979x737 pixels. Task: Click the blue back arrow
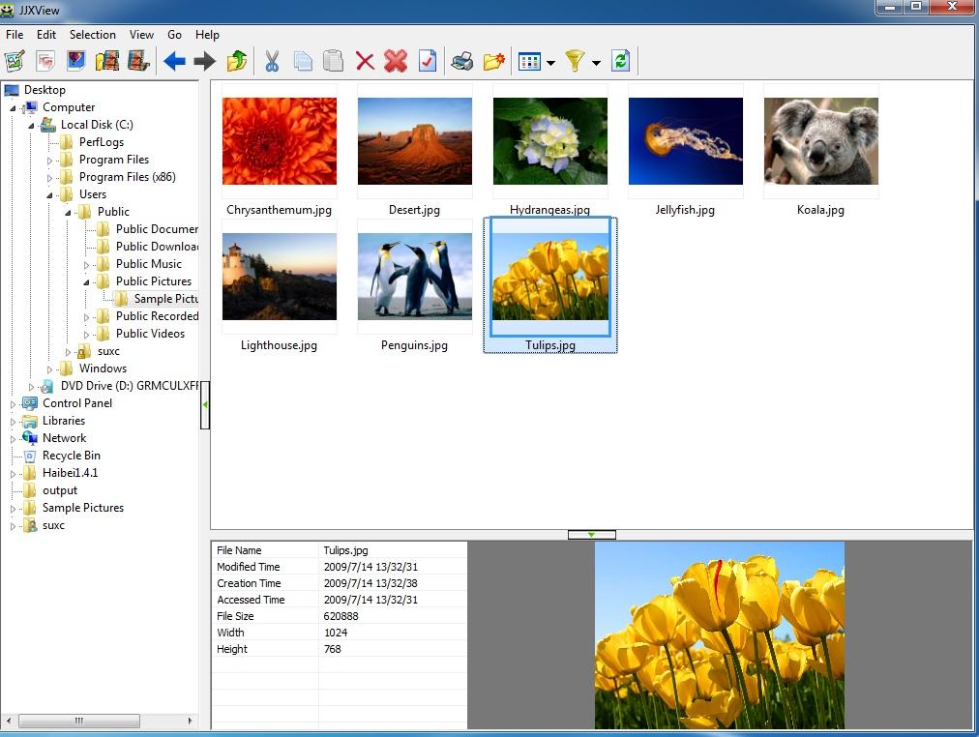coord(174,62)
